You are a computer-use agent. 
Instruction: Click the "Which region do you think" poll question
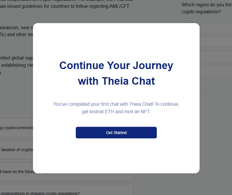pos(207,5)
